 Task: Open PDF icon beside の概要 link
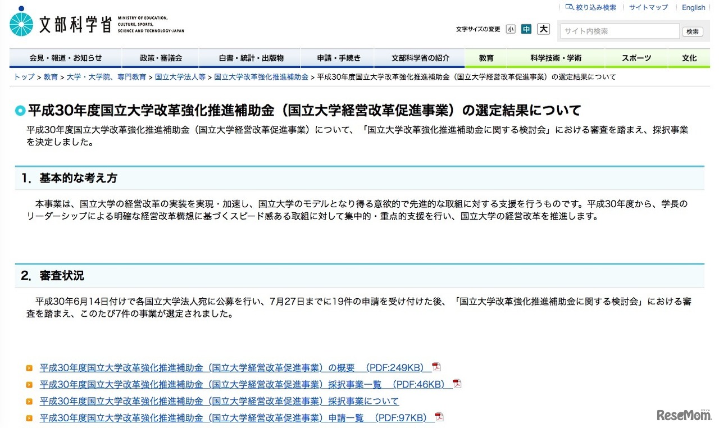pyautogui.click(x=436, y=367)
